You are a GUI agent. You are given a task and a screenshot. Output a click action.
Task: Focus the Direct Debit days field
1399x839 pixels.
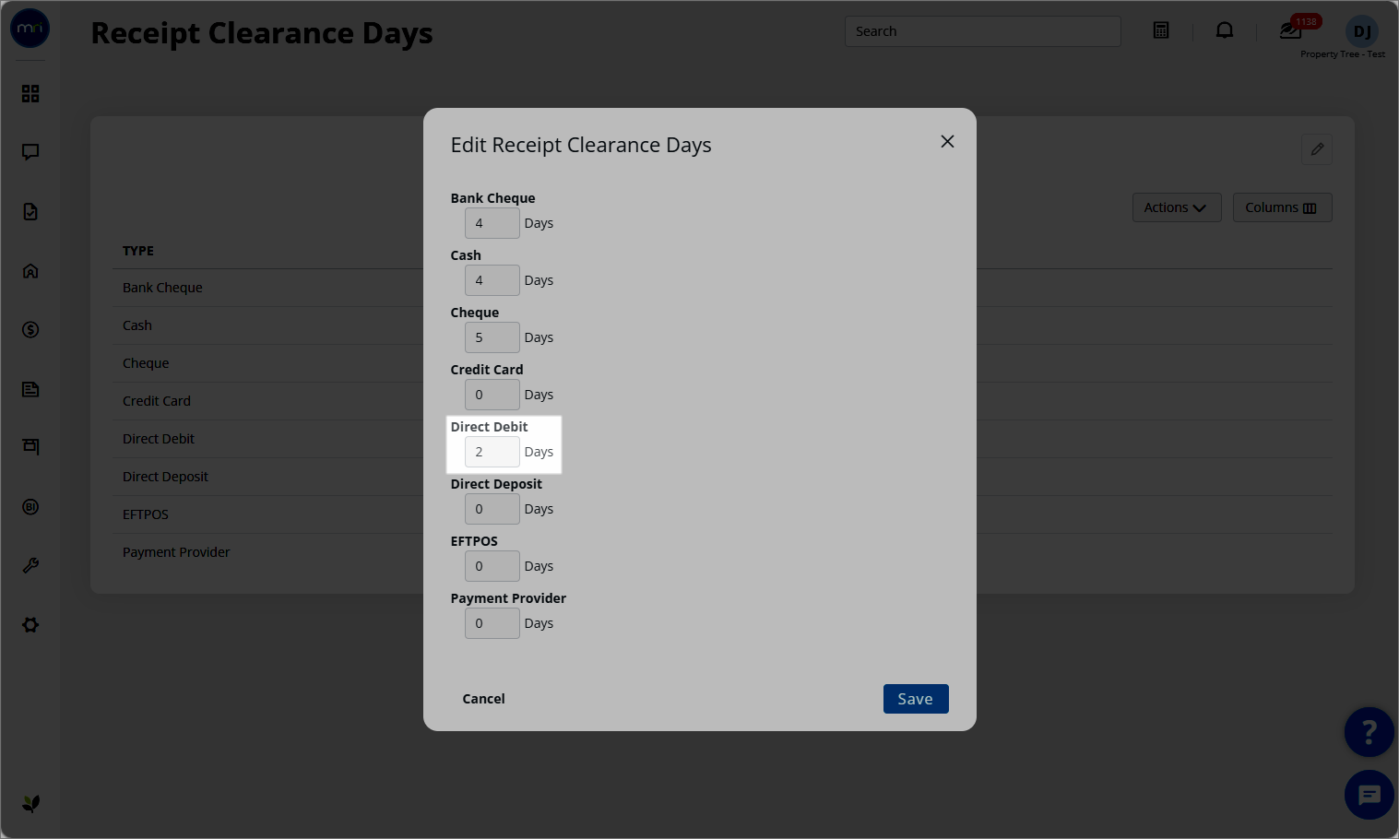point(492,452)
